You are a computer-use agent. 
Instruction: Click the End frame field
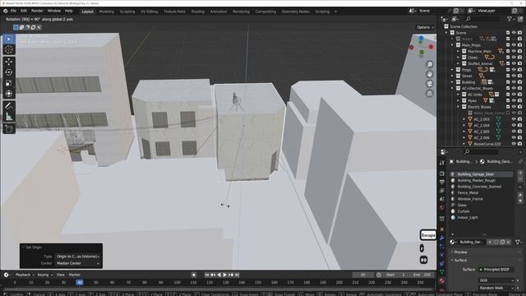(x=422, y=275)
